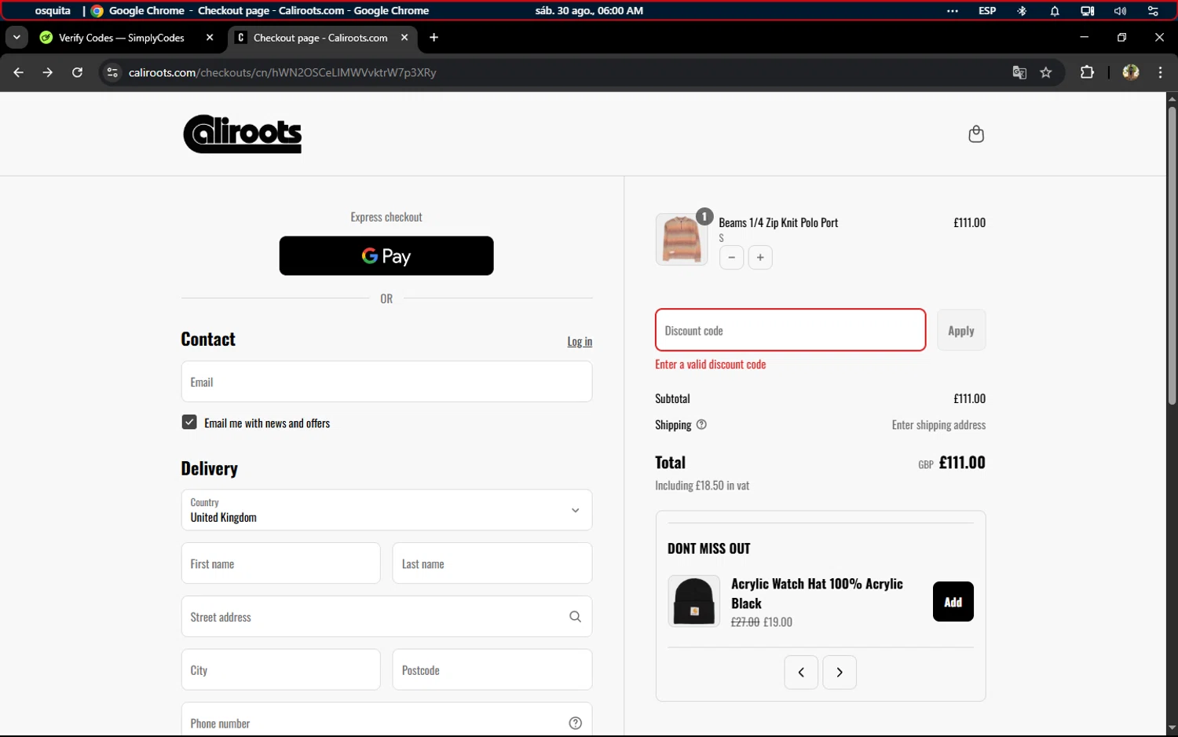
Task: Go back in browser history
Action: (19, 72)
